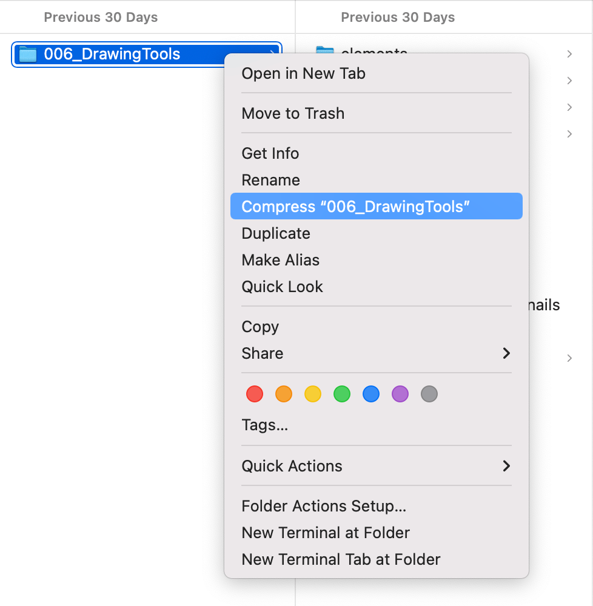
Task: Apply the yellow tag color
Action: tap(313, 395)
